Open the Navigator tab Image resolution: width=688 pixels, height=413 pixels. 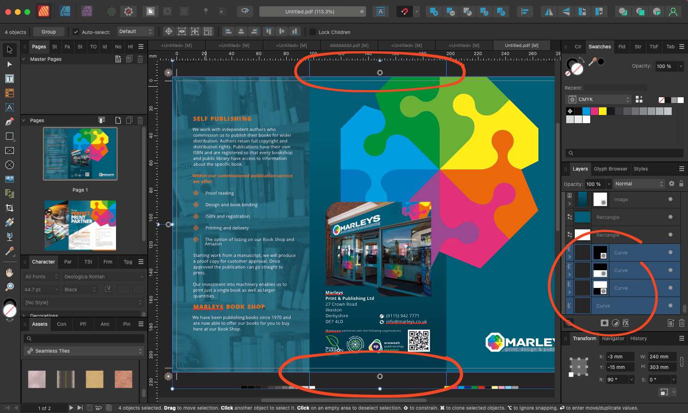[x=613, y=338]
